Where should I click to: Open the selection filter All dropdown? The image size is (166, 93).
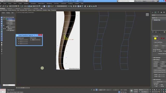12,6
